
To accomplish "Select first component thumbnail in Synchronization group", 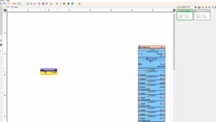I will pyautogui.click(x=181, y=16).
